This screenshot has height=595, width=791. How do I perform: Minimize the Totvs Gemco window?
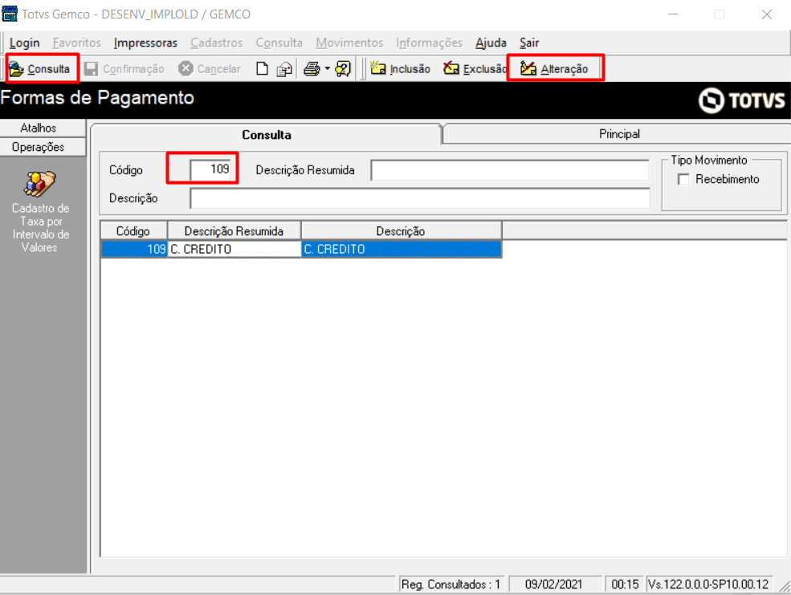[x=673, y=14]
